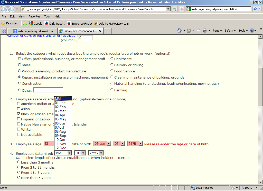Open the Employee Finder favorites link

(x=79, y=24)
